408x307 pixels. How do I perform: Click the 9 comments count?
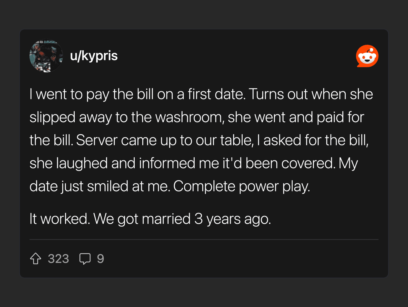point(100,259)
